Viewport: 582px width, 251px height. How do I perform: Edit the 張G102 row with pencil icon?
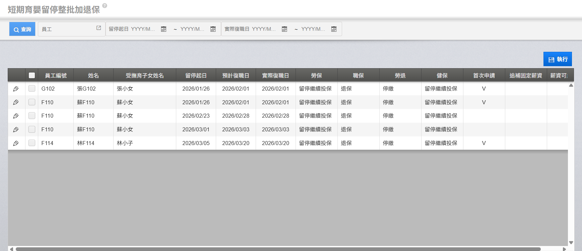pos(16,89)
